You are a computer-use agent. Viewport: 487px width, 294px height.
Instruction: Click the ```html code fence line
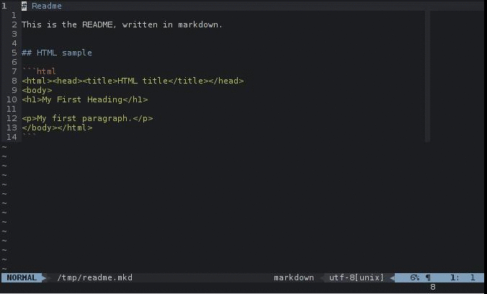click(39, 71)
